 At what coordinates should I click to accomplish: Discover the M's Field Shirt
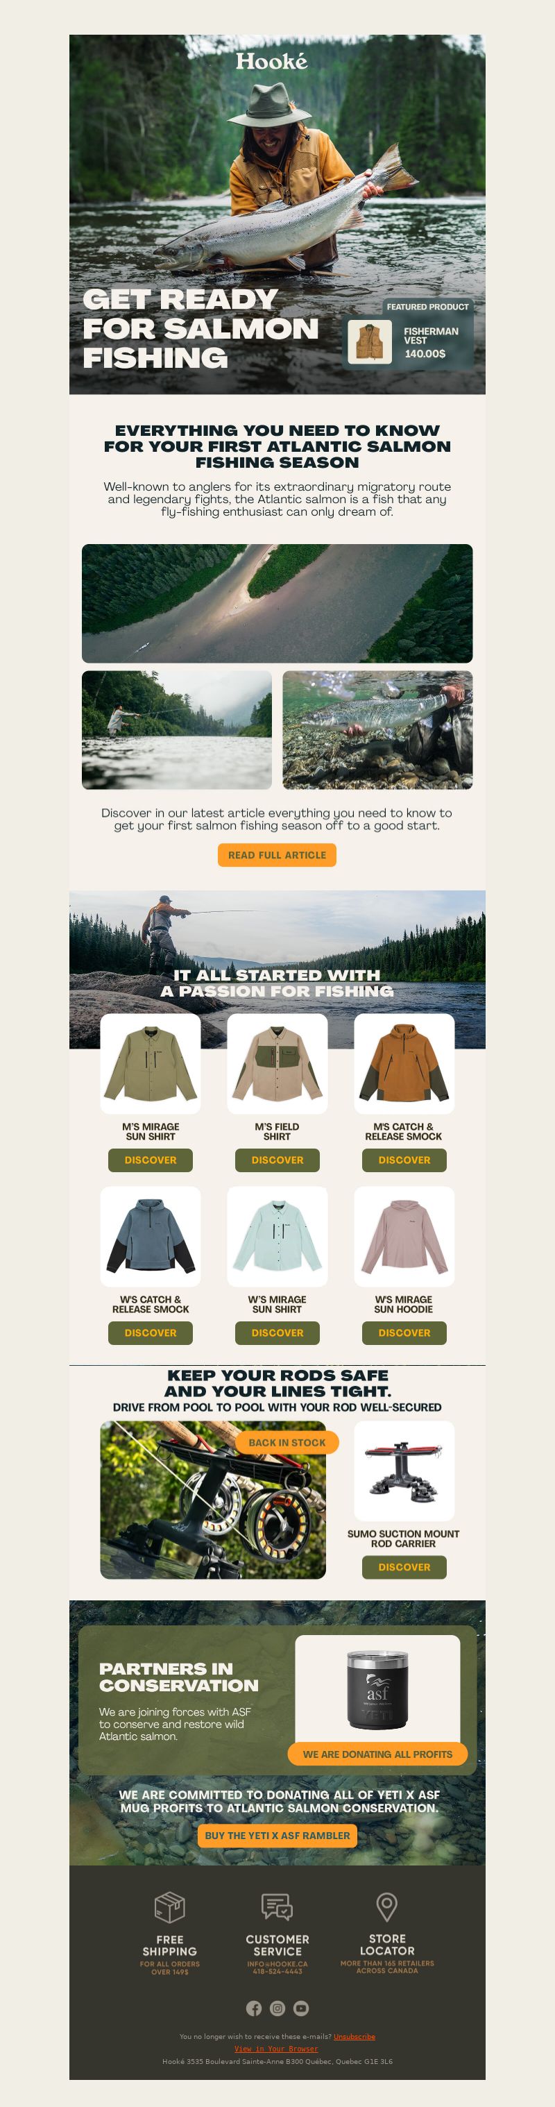277,1160
